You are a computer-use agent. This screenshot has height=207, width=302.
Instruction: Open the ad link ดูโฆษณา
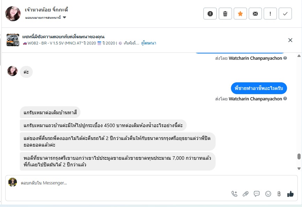[x=149, y=43]
